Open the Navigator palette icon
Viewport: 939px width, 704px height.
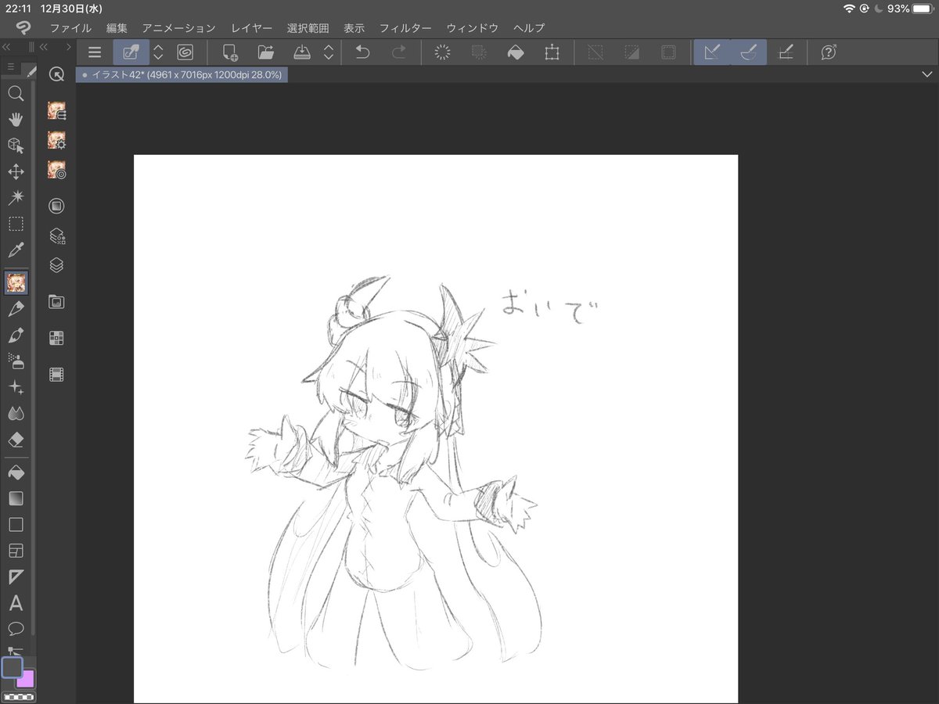(56, 302)
